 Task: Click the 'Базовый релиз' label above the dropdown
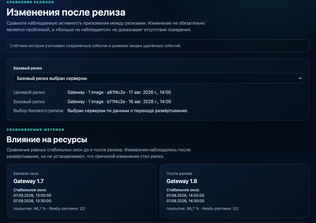coord(28,68)
